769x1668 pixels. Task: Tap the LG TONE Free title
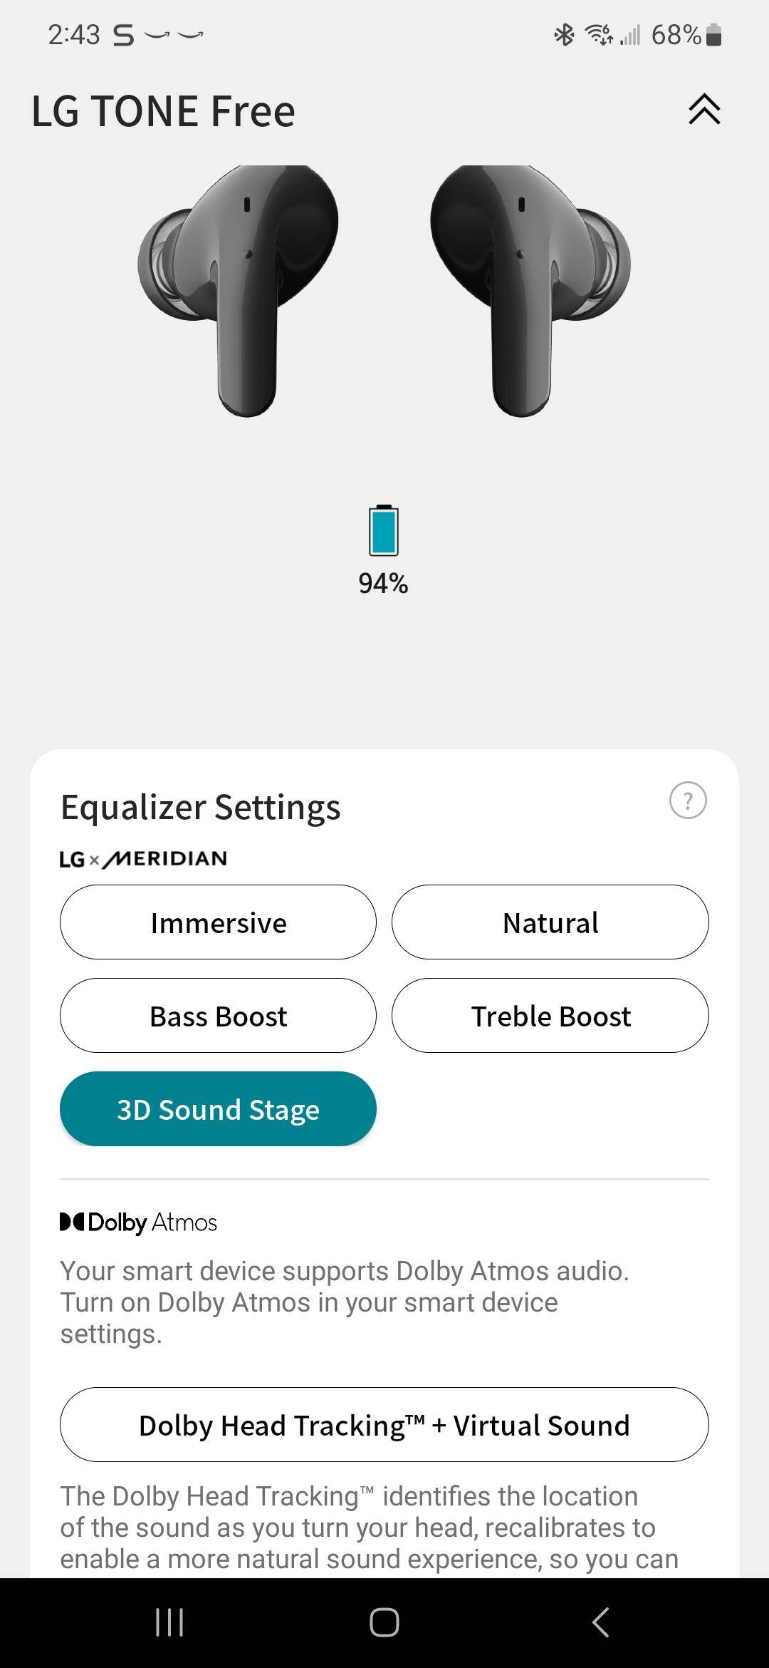click(163, 111)
